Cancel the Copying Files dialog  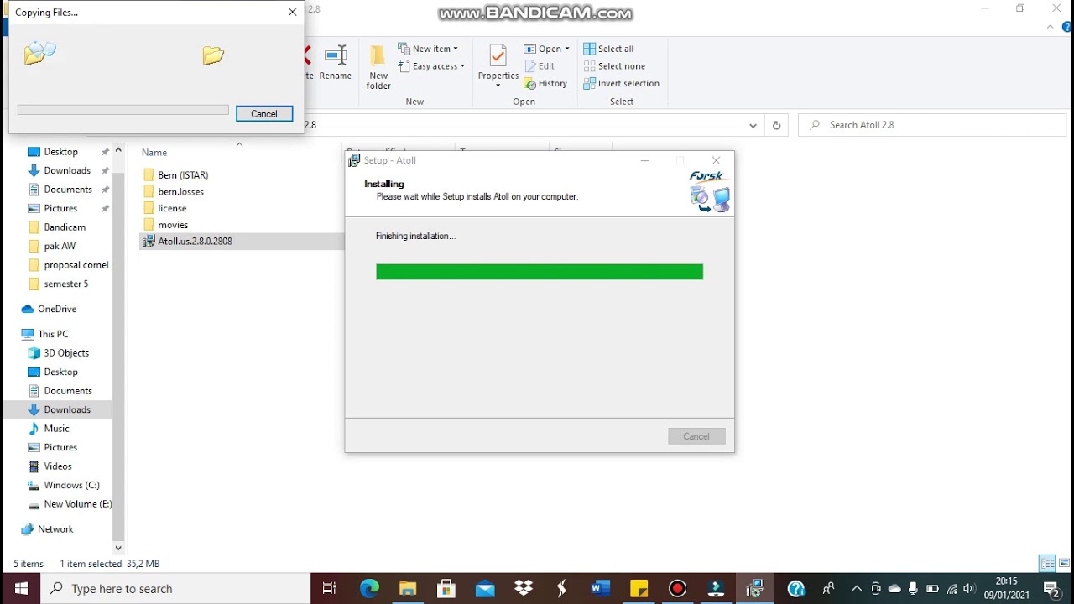264,113
